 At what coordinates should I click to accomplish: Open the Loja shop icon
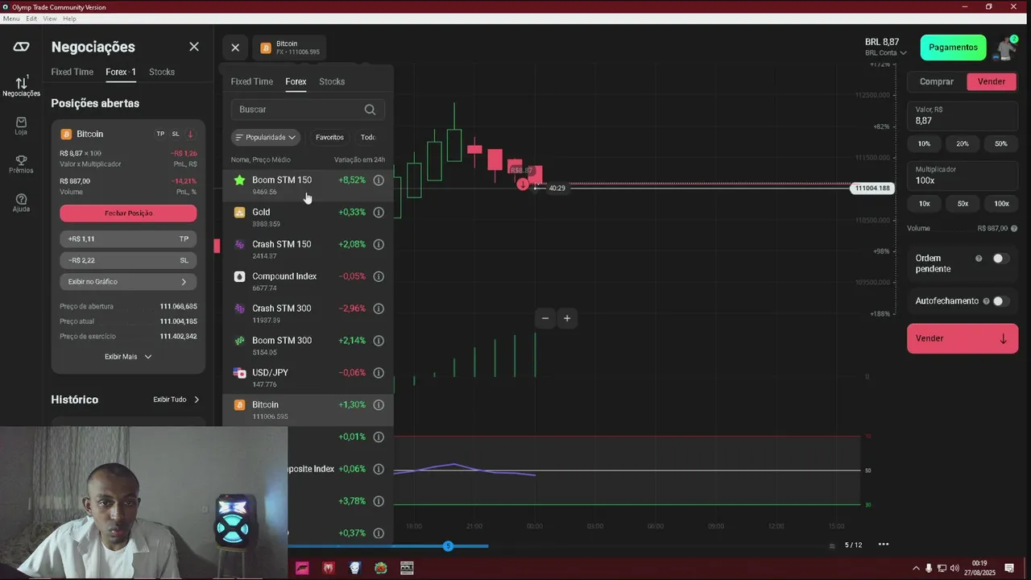coord(21,126)
